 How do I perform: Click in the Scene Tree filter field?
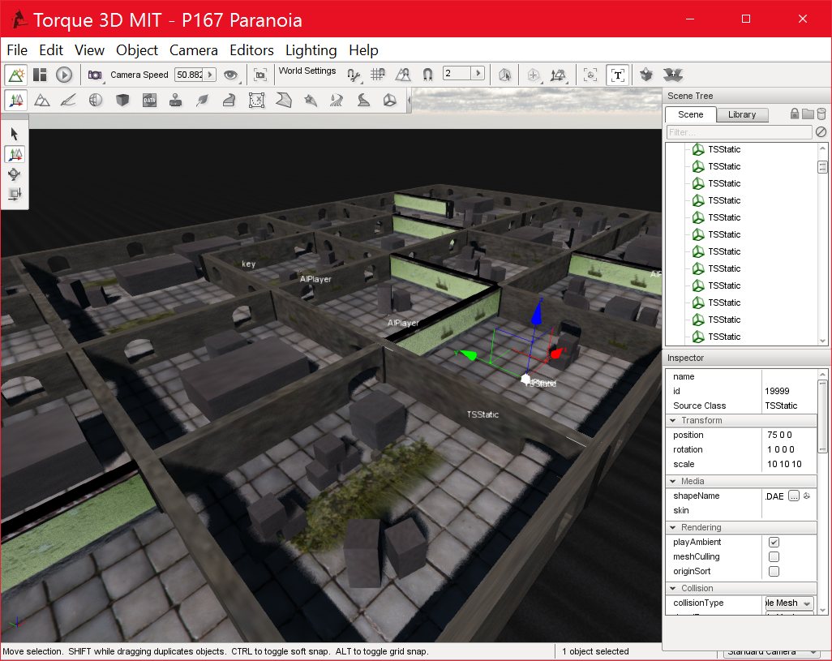738,131
